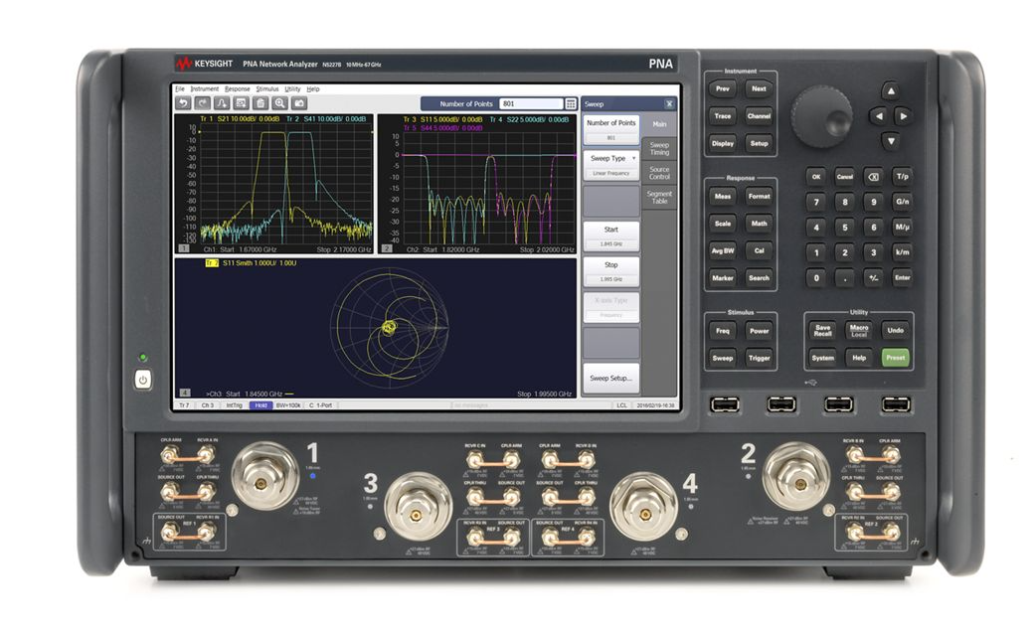Click the Start 1.845 GHz softkey

[x=611, y=236]
